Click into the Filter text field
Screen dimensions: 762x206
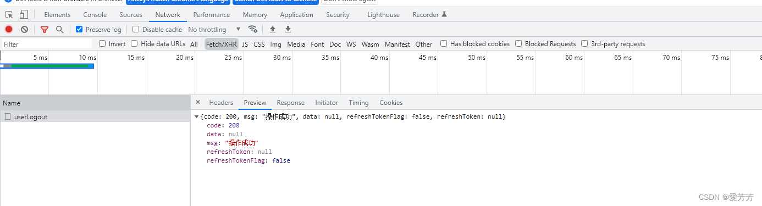(x=47, y=44)
